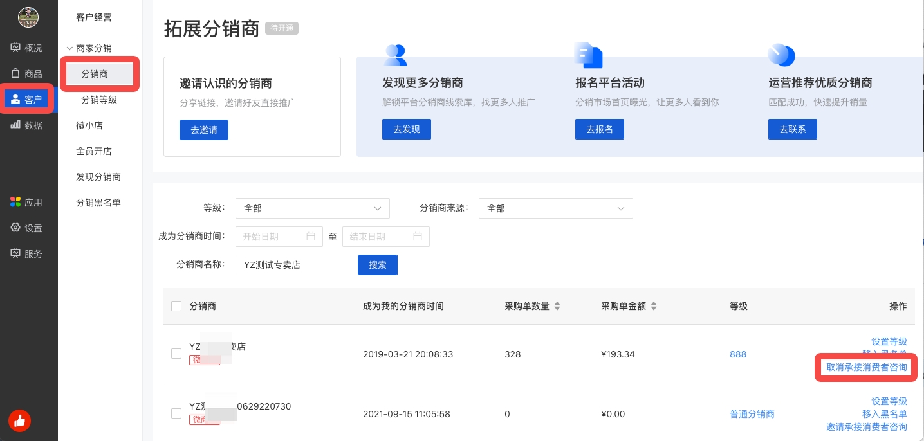The width and height of the screenshot is (924, 441).
Task: Click the 应用 colorful grid icon
Action: click(x=15, y=202)
